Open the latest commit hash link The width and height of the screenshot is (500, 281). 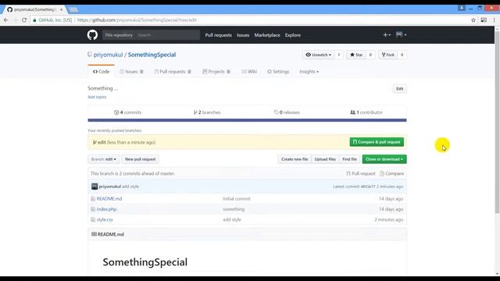(x=368, y=187)
